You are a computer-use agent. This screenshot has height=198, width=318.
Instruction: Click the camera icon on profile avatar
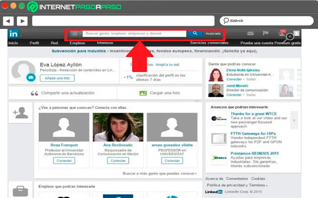coord(31,78)
